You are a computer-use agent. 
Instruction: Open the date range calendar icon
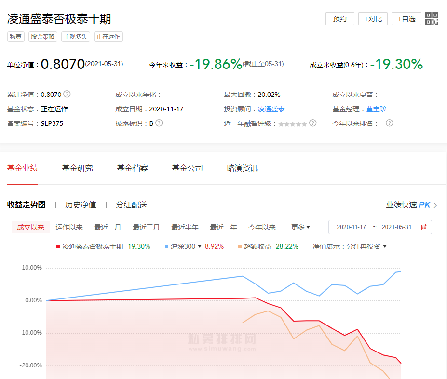tap(424, 227)
